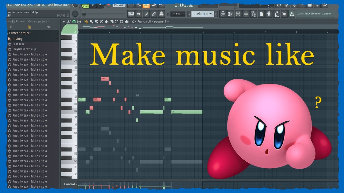
Task: Open the Browser tree view button
Action: 253,14
